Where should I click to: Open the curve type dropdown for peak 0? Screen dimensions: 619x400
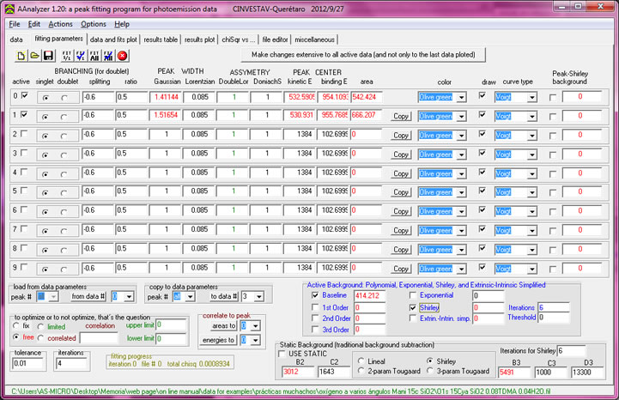click(x=534, y=97)
